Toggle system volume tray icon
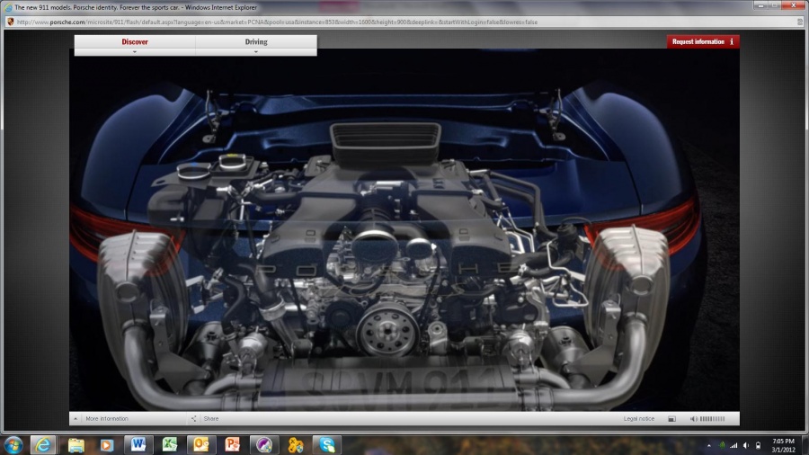 pos(746,445)
